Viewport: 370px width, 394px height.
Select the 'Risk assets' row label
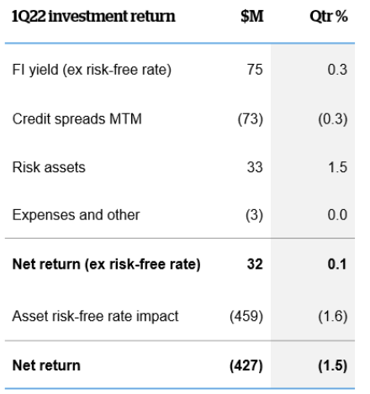(x=49, y=167)
